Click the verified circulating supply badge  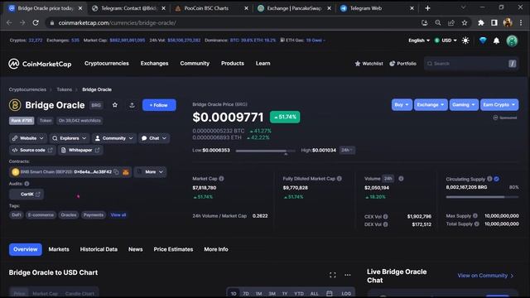click(x=497, y=179)
